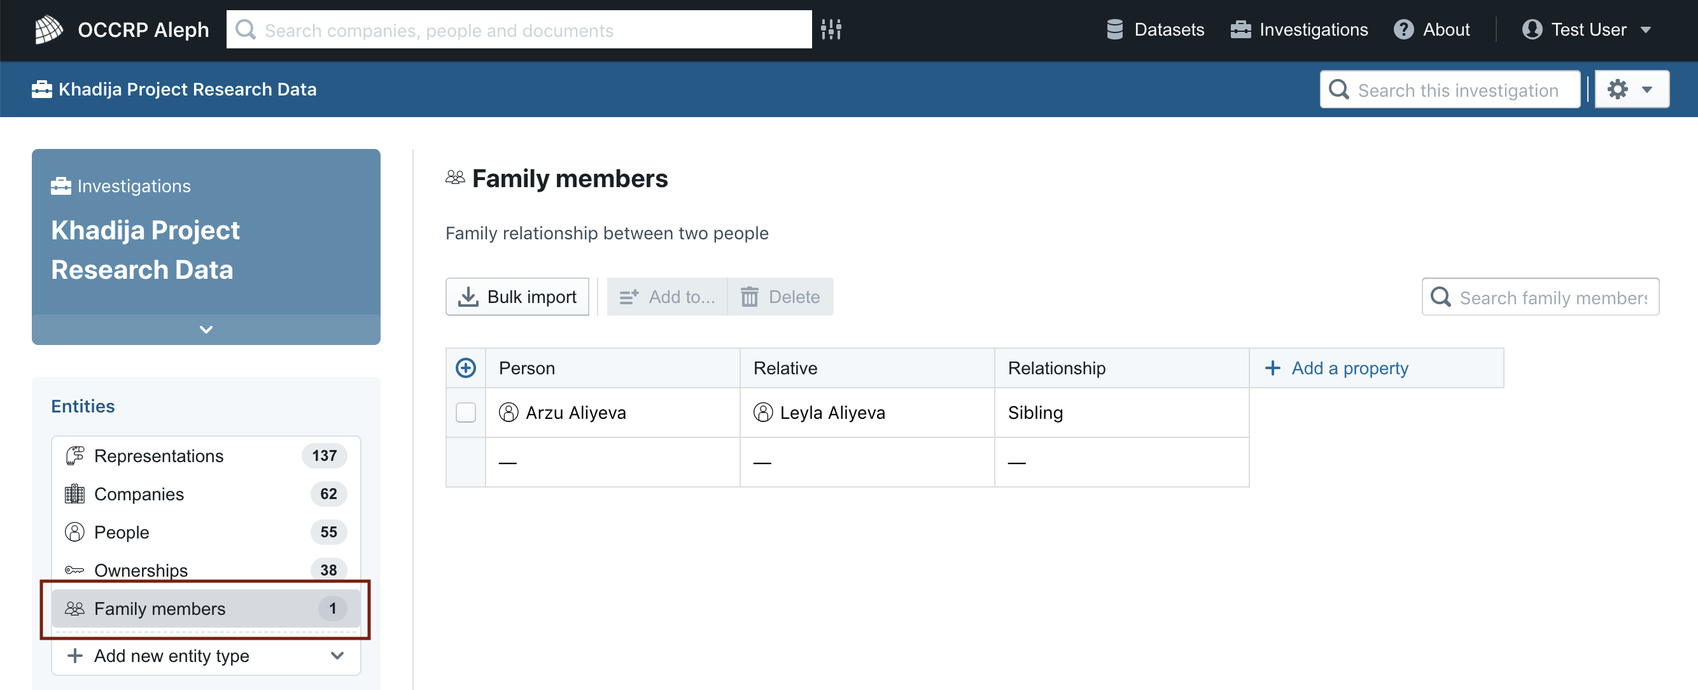Click the Relationship column header
The width and height of the screenshot is (1698, 690).
pos(1121,368)
